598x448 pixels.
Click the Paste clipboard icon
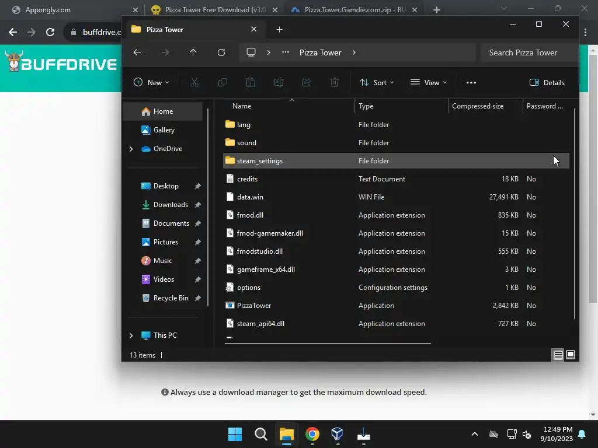251,82
